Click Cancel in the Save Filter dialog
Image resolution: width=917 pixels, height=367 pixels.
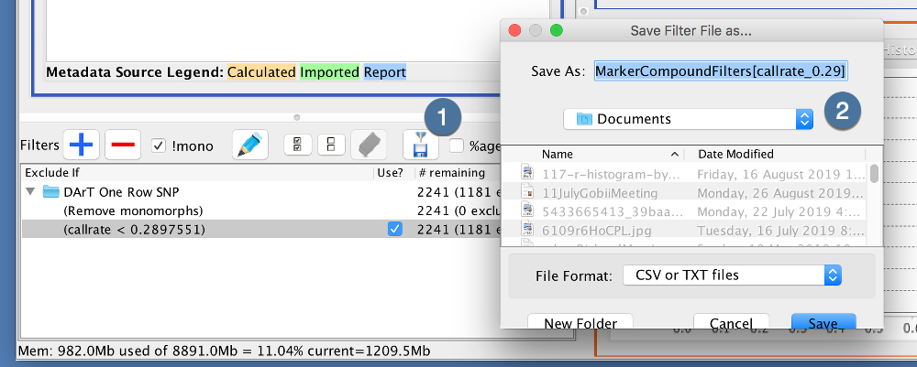[731, 322]
